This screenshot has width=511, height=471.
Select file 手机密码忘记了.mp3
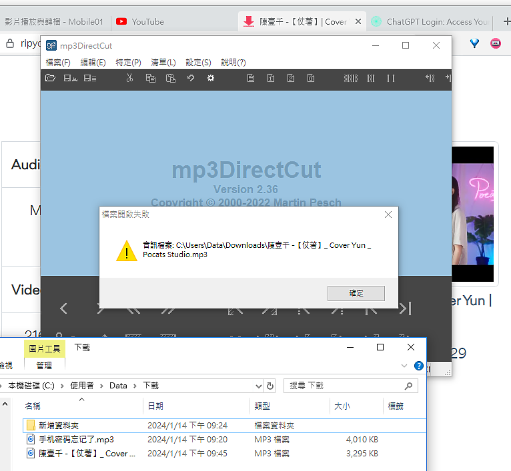tap(225, 440)
